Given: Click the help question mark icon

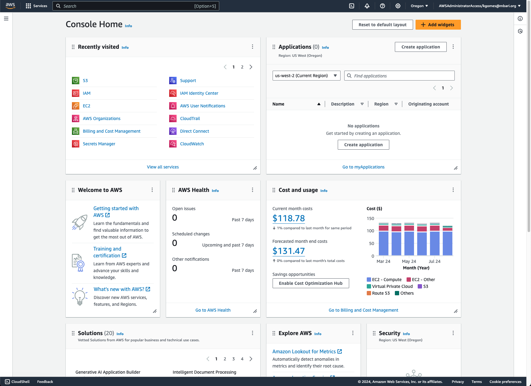Looking at the screenshot, I should click(x=382, y=6).
